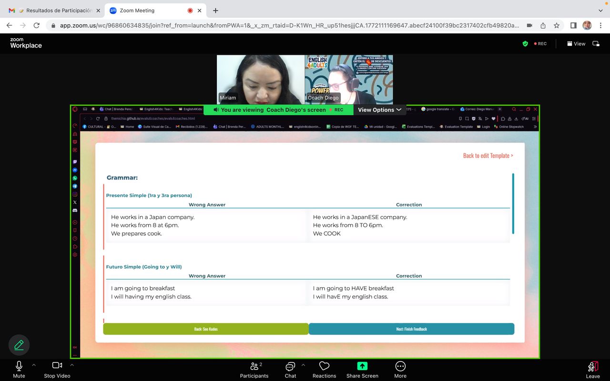The image size is (610, 381).
Task: Bookmark this page with star icon
Action: 556,25
